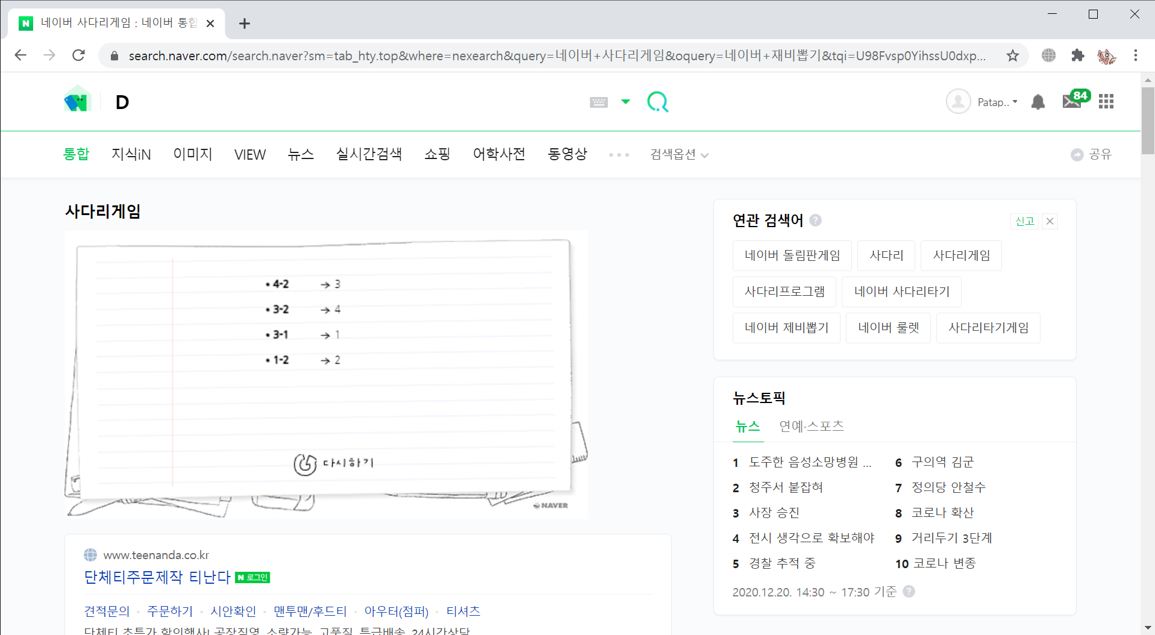Open the profile avatar icon
This screenshot has height=635, width=1155.
tap(958, 102)
